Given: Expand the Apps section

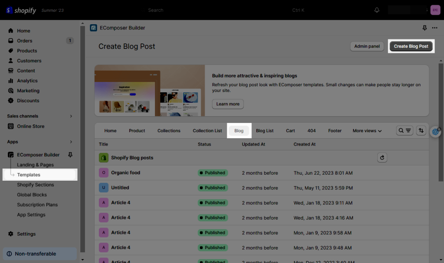Looking at the screenshot, I should [71, 142].
